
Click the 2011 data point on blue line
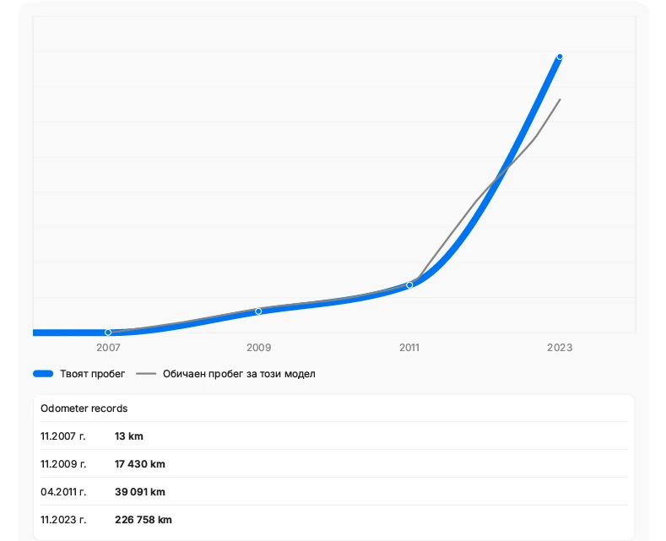tap(409, 285)
